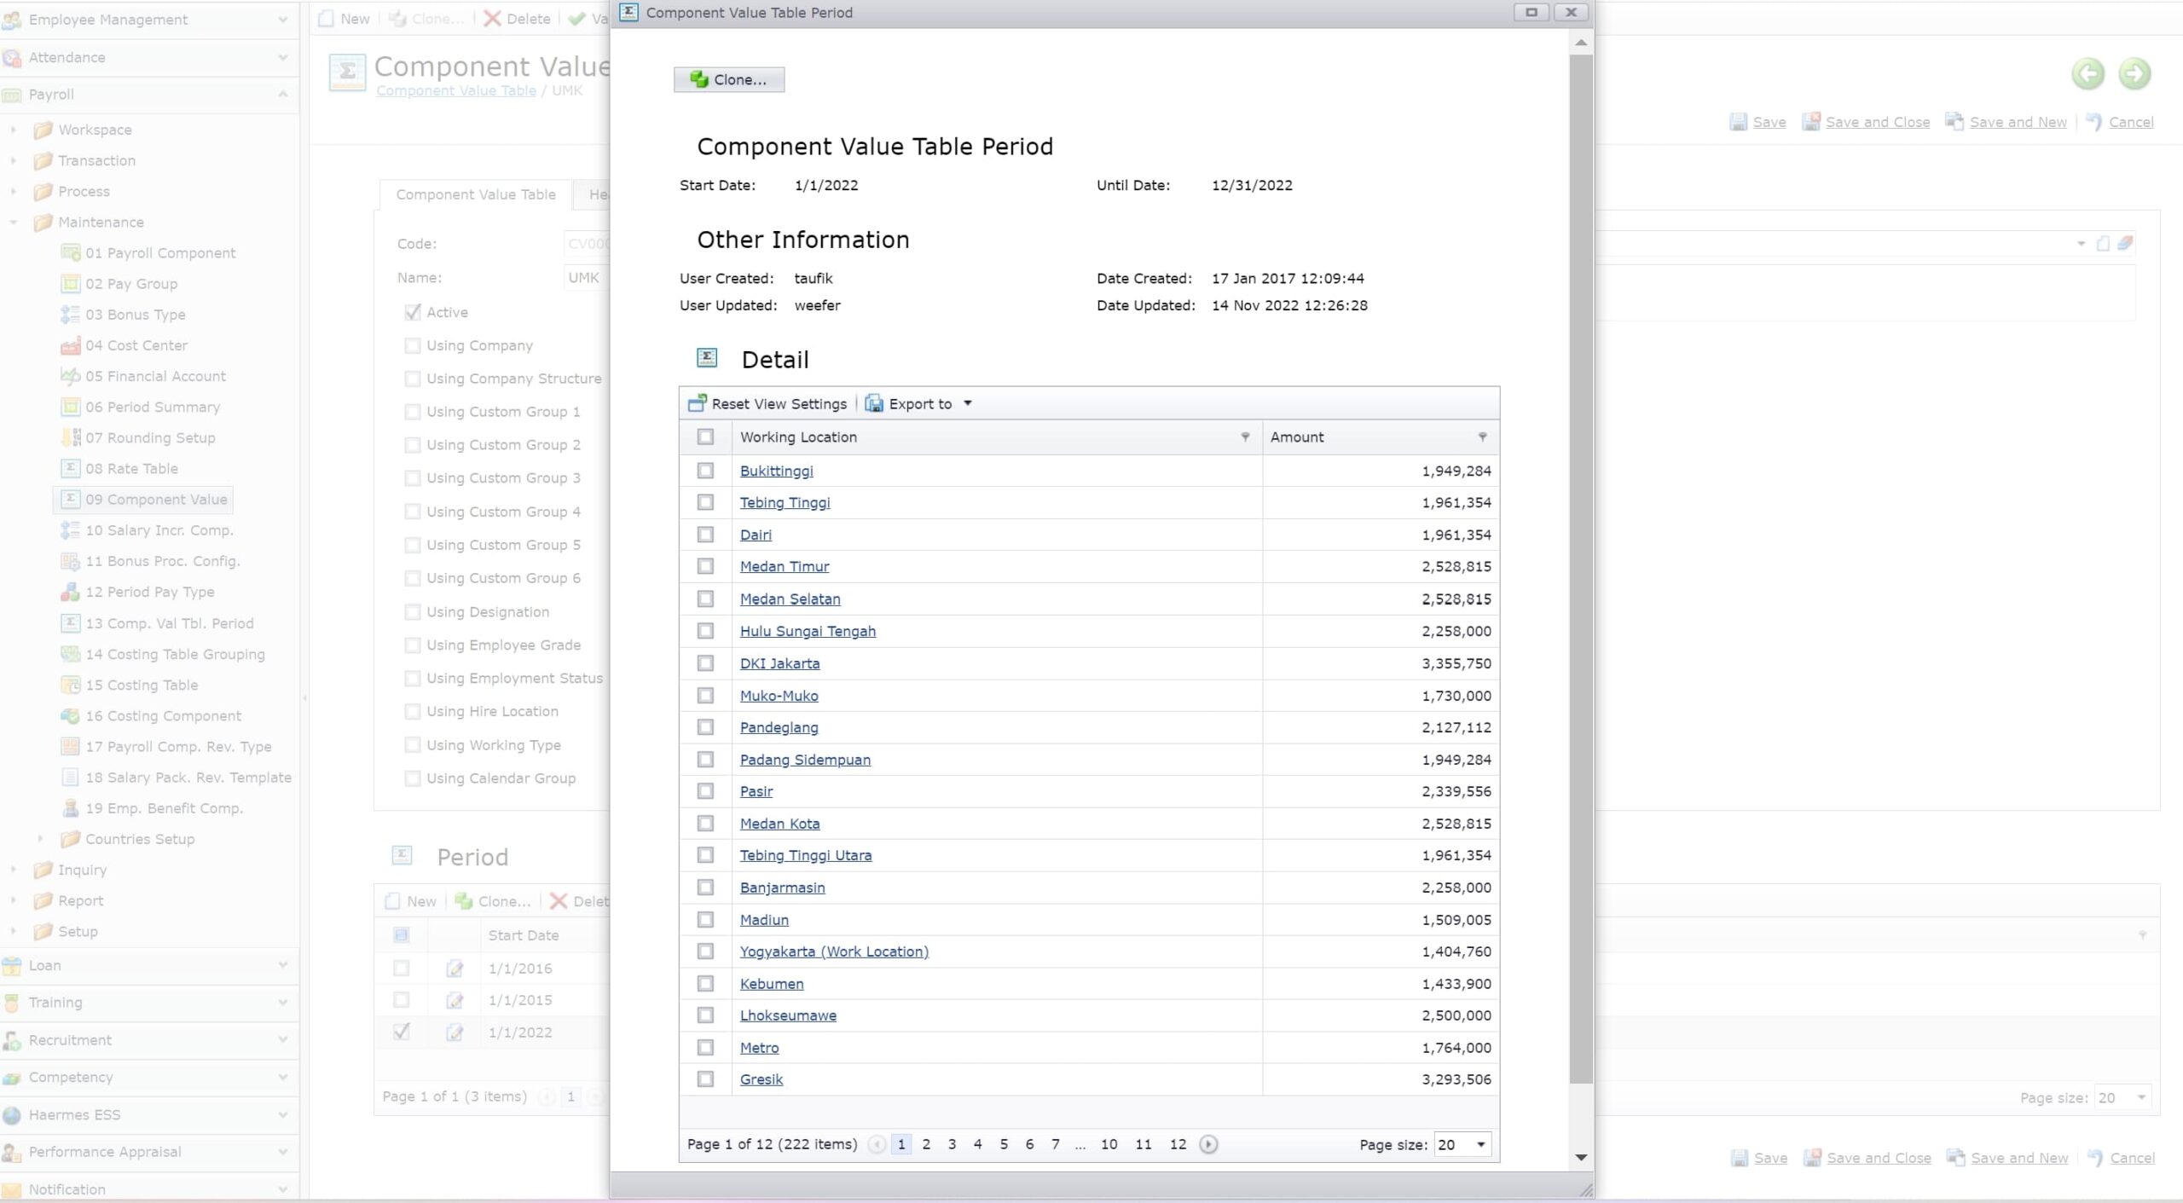The image size is (2183, 1203).
Task: Open the Hulu Sungai Tengah link
Action: [808, 631]
